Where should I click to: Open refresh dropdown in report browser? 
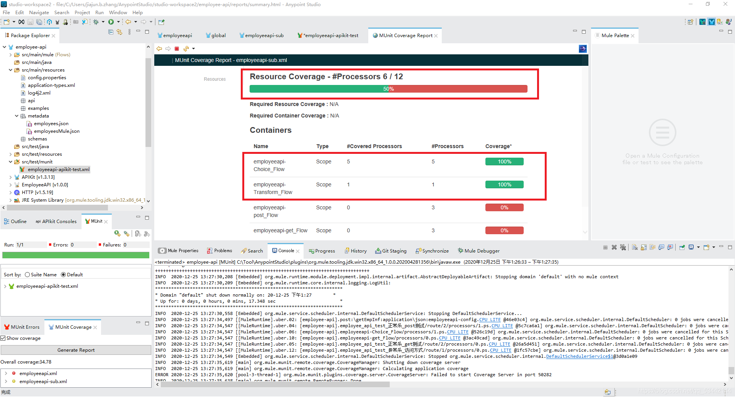pos(193,49)
